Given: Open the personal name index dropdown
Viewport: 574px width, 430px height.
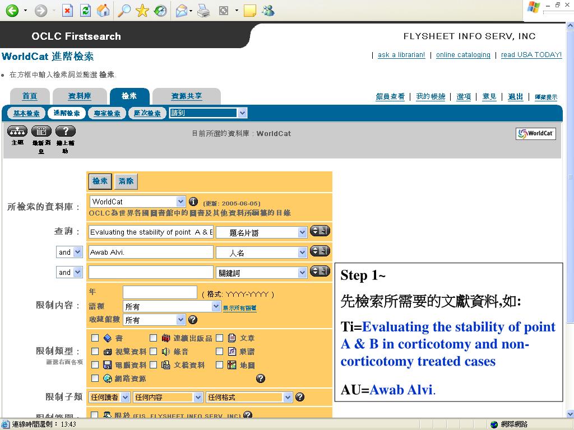Looking at the screenshot, I should (261, 253).
